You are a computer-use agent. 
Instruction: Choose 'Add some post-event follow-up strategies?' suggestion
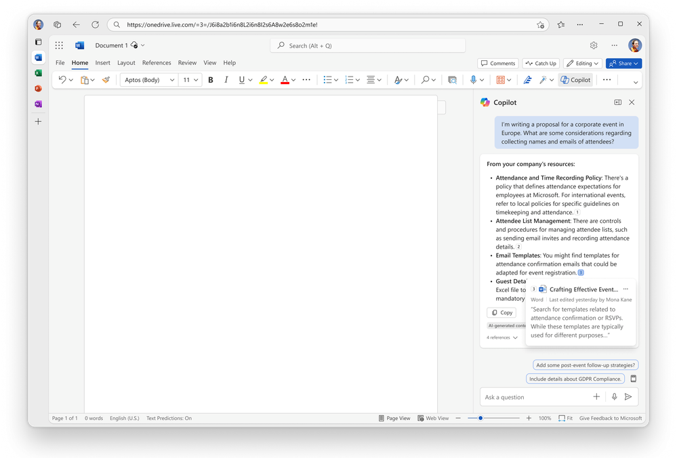(x=586, y=365)
